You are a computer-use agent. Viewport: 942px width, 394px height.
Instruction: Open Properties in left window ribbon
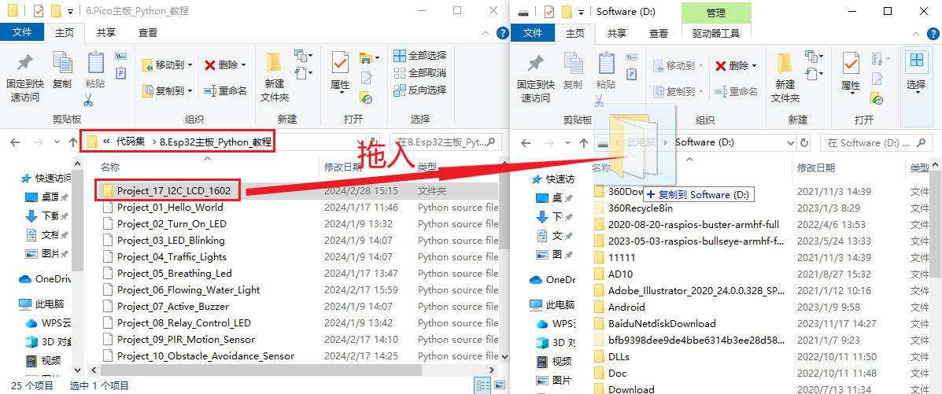(340, 72)
